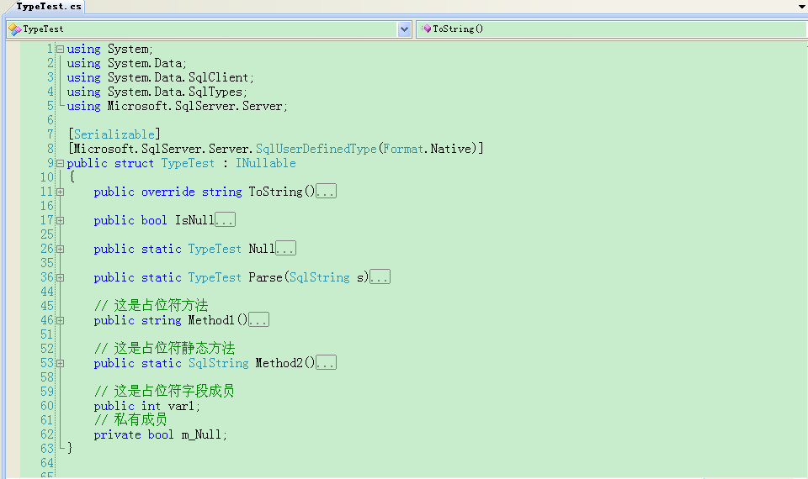The height and width of the screenshot is (479, 808).
Task: Click the collapsed ellipsis box after Method2()
Action: click(327, 362)
